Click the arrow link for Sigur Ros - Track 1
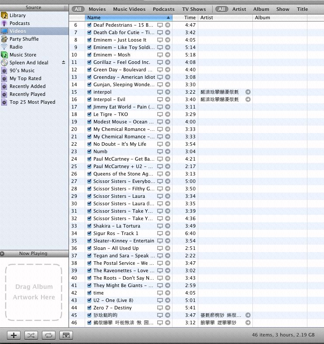Screen dimensions: 324x344 click(168, 233)
